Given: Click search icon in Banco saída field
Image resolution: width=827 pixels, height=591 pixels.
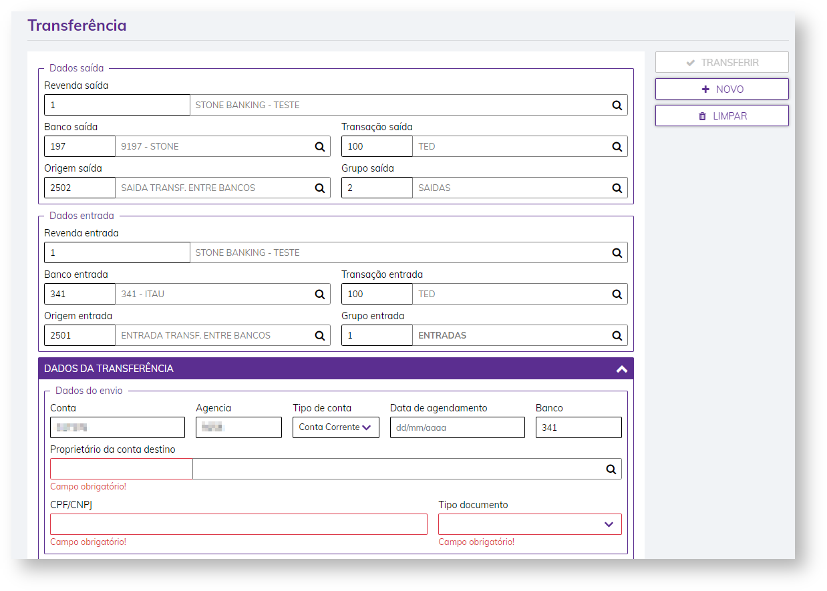Looking at the screenshot, I should tap(320, 147).
